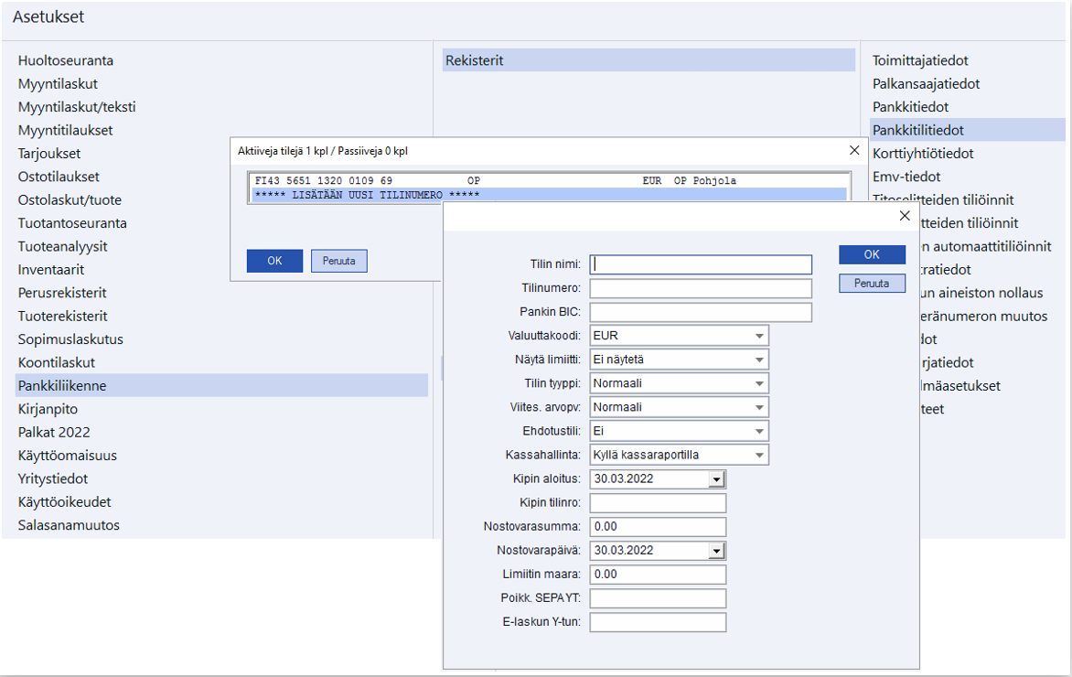This screenshot has width=1072, height=677.
Task: Close the new account form dialog
Action: click(905, 216)
